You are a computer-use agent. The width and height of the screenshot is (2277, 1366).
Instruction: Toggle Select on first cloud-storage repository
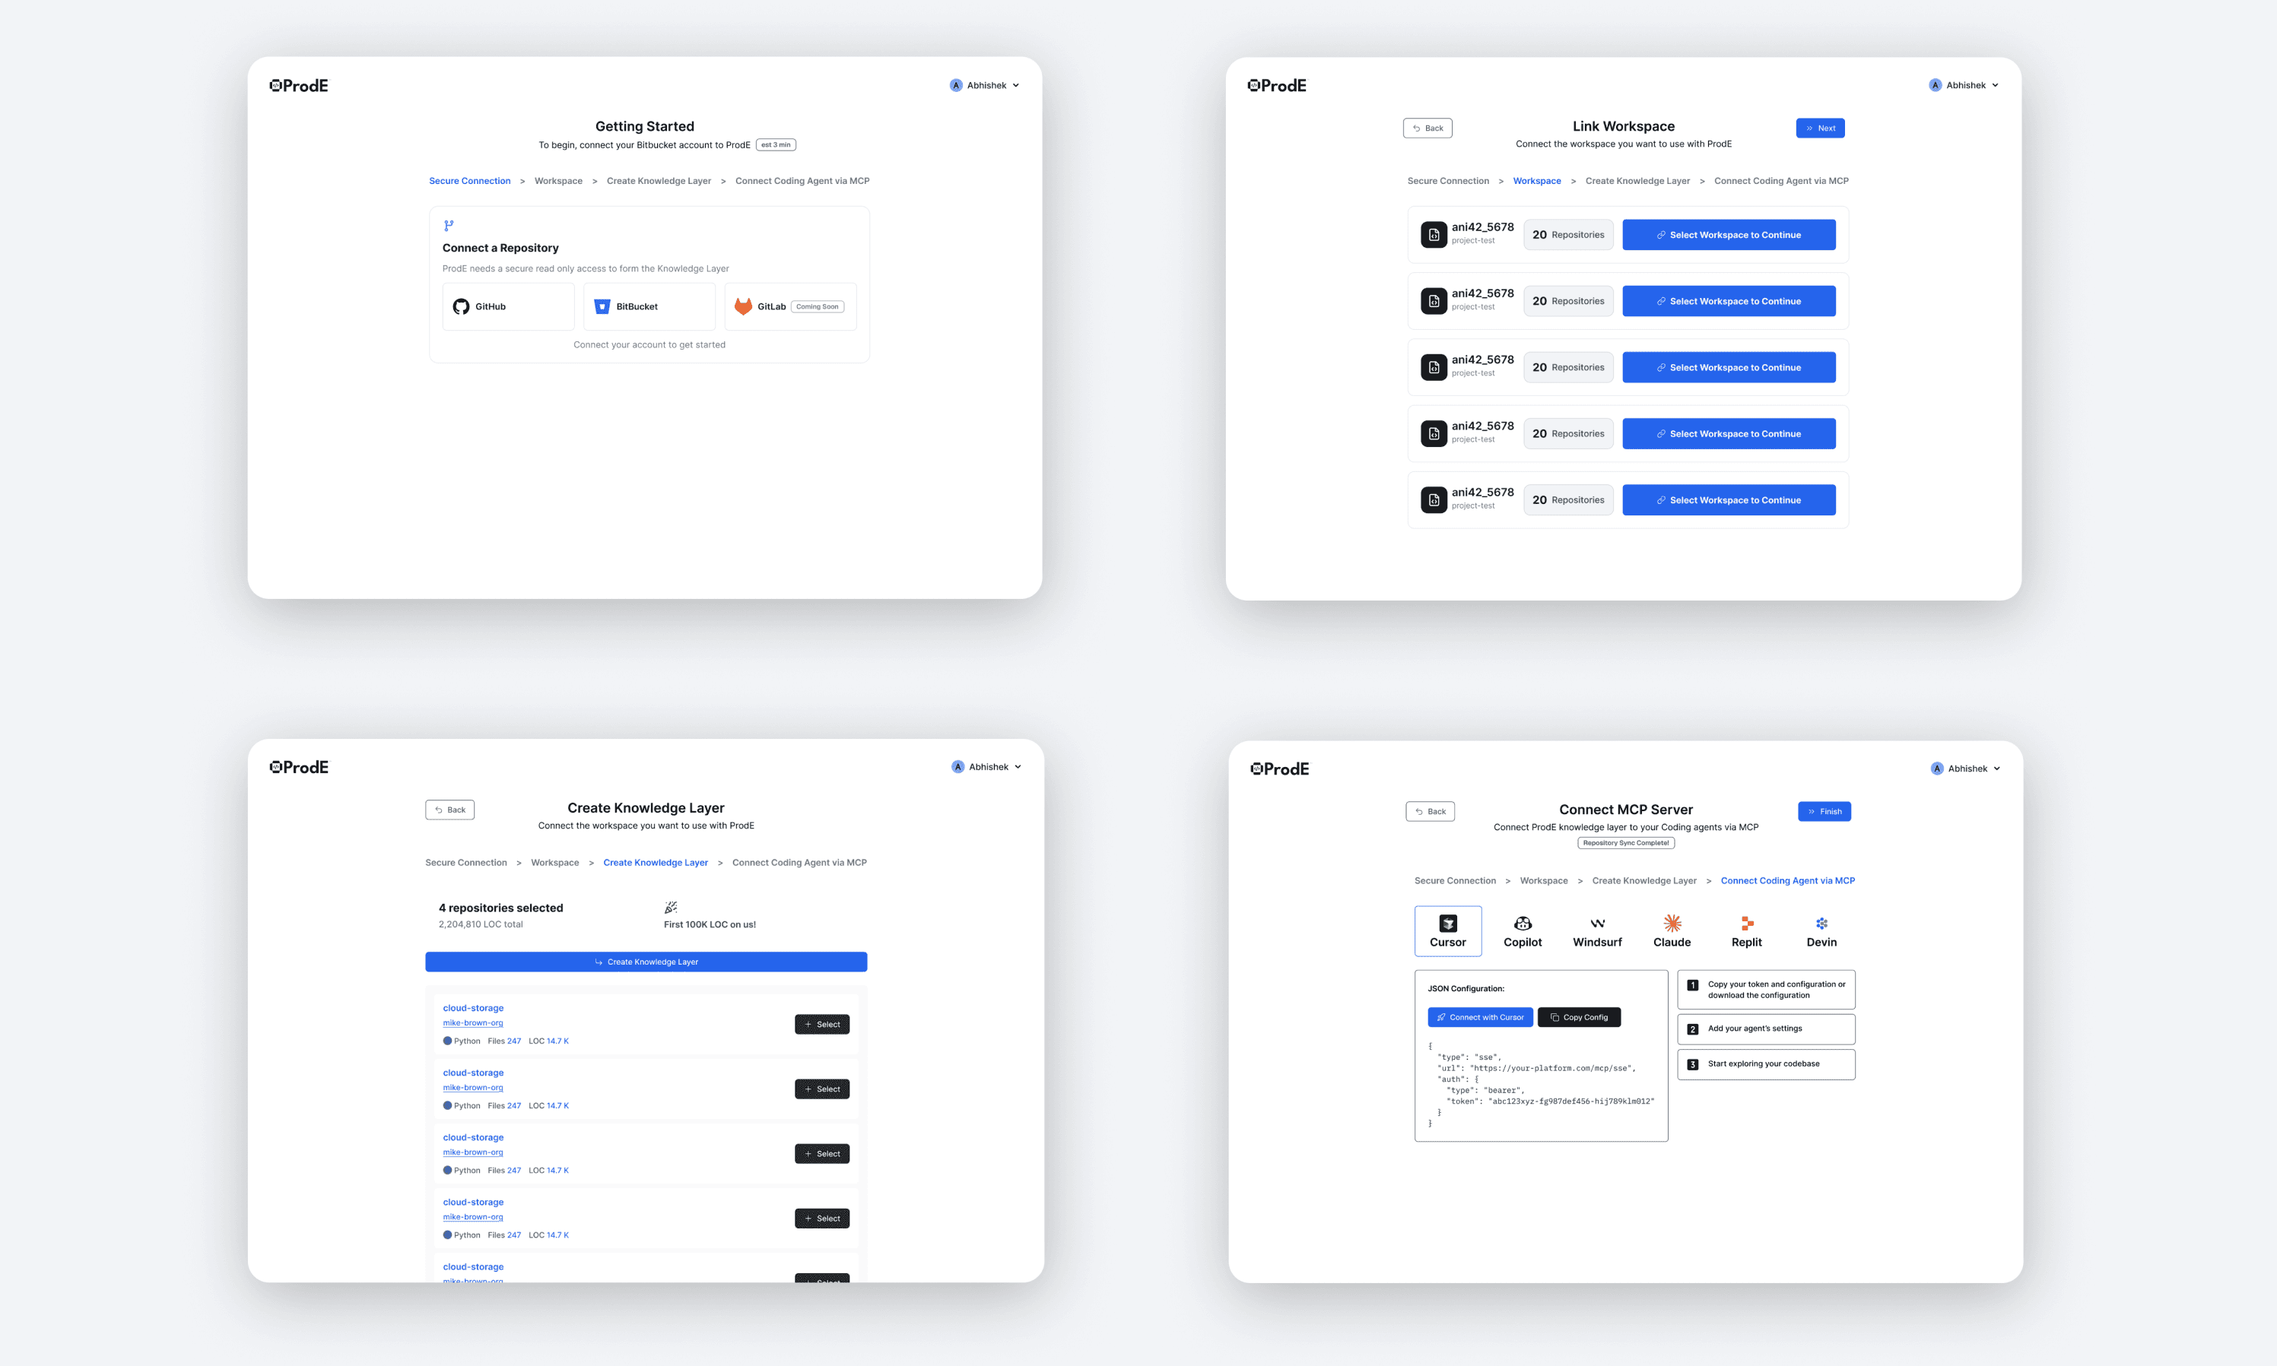[x=821, y=1025]
